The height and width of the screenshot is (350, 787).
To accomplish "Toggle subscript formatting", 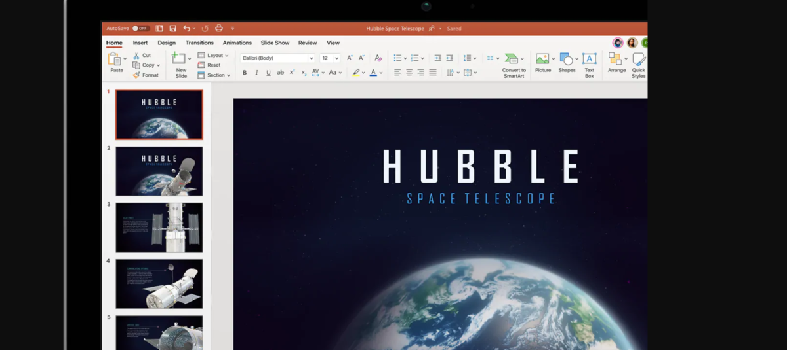I will coord(304,73).
